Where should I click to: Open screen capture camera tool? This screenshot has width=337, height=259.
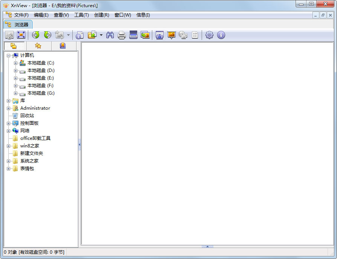[x=159, y=35]
